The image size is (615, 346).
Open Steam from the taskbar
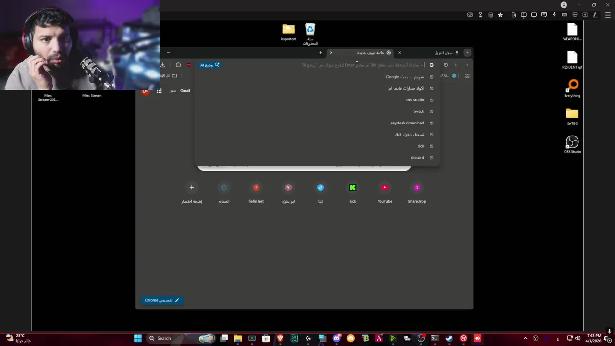[449, 338]
